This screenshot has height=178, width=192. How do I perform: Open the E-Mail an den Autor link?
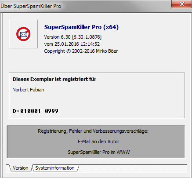(98, 142)
